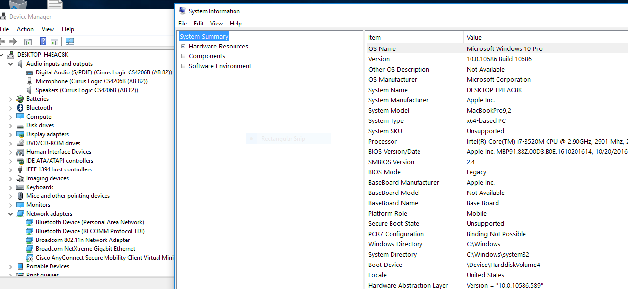628x289 pixels.
Task: Expand the Bluetooth chevron
Action: point(10,108)
